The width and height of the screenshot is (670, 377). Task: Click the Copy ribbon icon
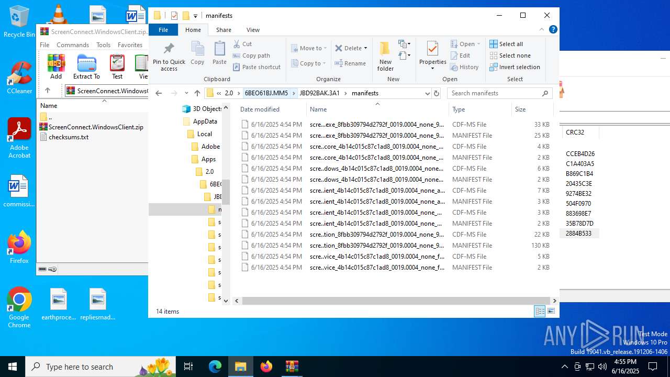click(x=197, y=53)
